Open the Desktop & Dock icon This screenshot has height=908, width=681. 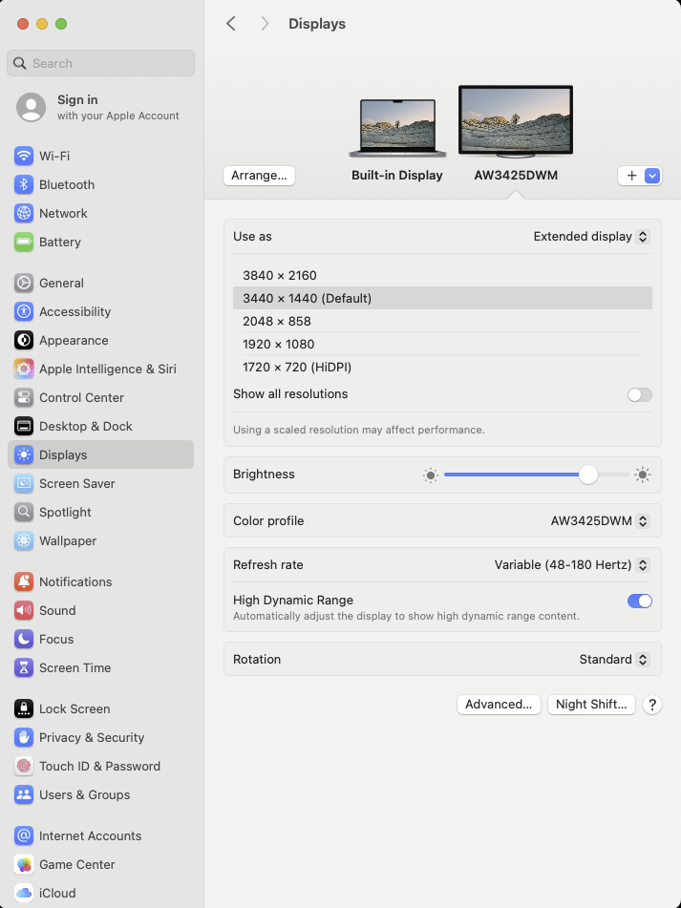[24, 426]
